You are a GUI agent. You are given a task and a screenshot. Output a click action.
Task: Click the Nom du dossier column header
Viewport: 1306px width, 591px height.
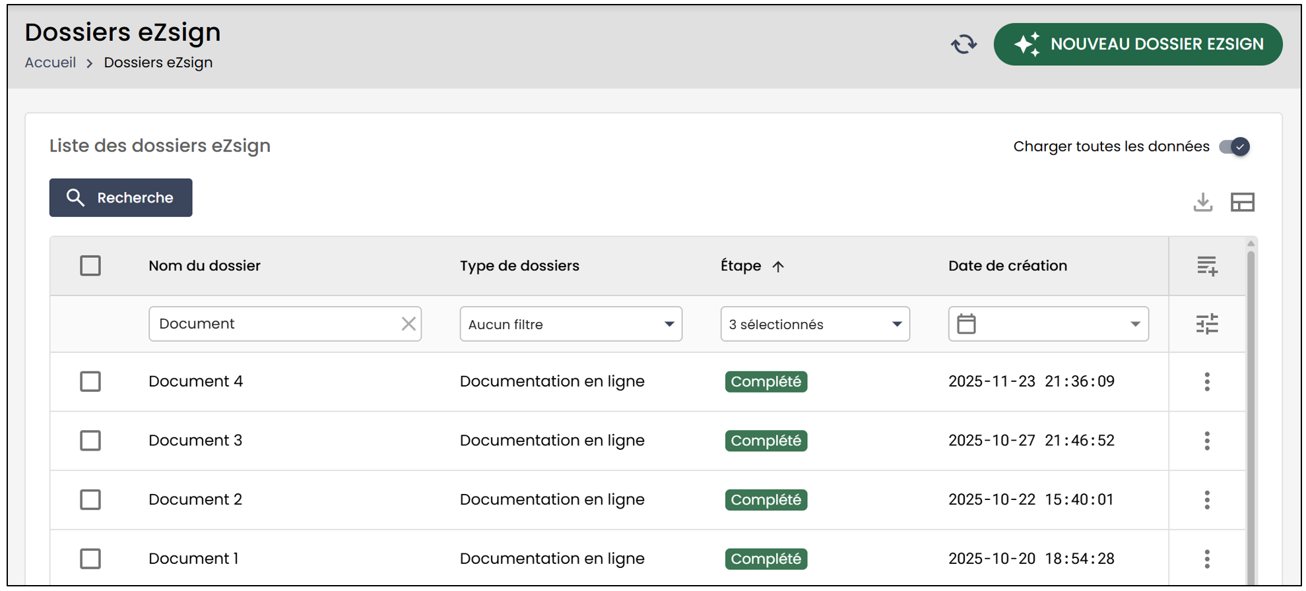[205, 266]
